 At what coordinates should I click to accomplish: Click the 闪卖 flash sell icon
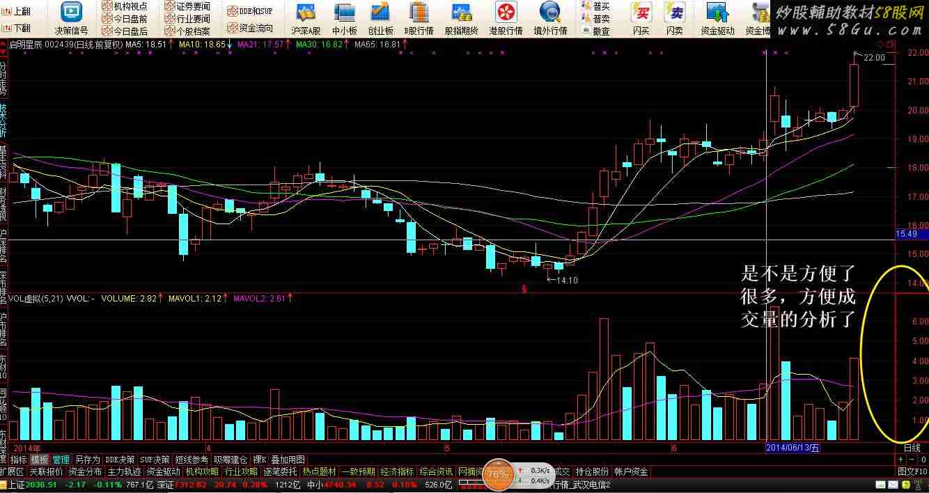(x=674, y=18)
